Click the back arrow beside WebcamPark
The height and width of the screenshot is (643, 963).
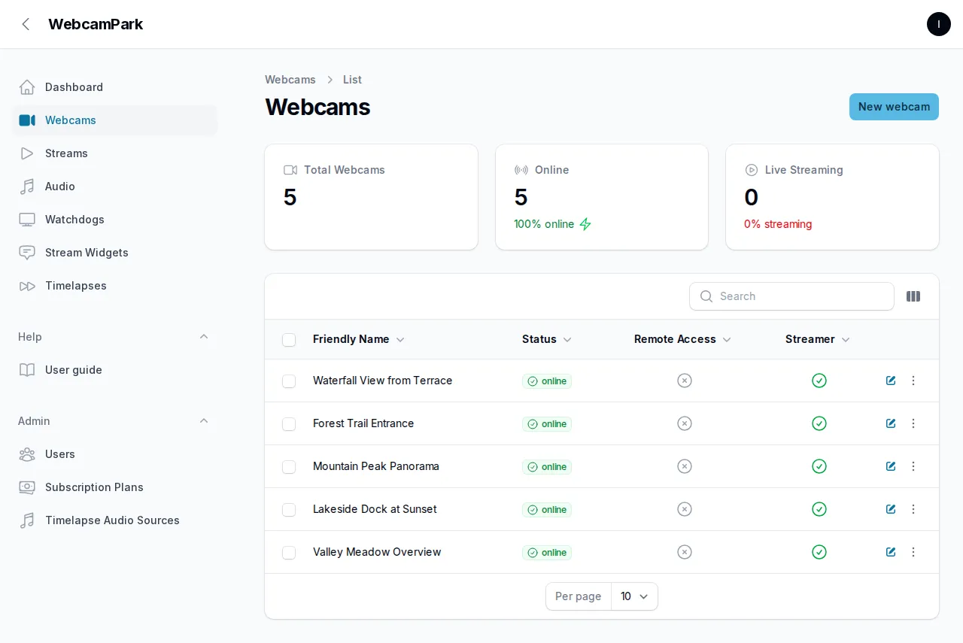(26, 24)
